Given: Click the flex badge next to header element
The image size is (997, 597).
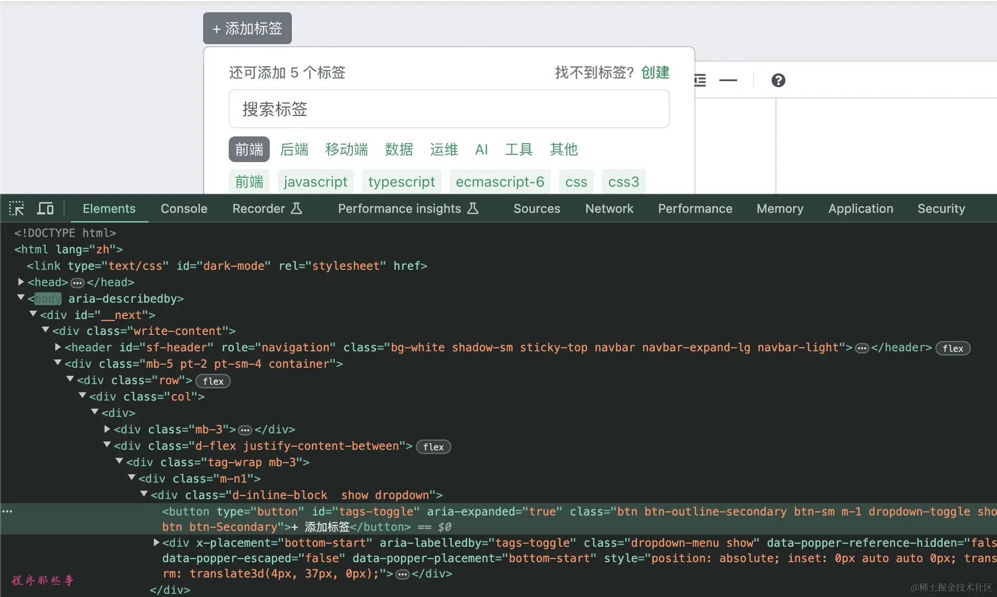Looking at the screenshot, I should 952,348.
